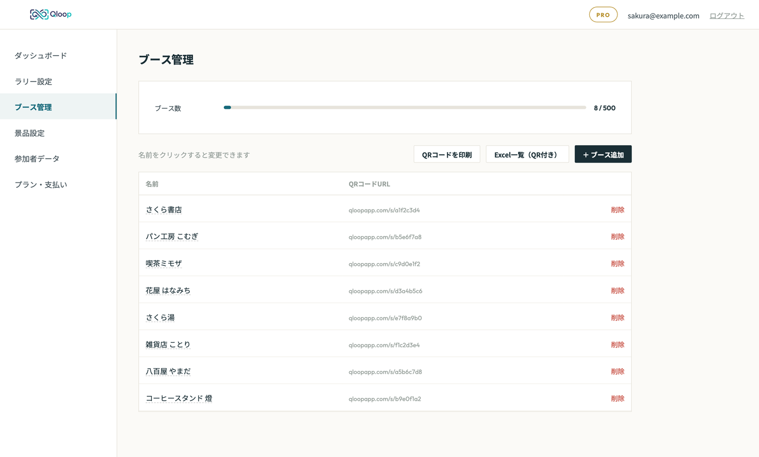
Task: Click the hint 名前をクリックすると変更できます
Action: pos(194,155)
